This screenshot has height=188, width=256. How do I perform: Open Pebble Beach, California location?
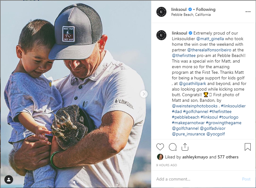(x=191, y=15)
